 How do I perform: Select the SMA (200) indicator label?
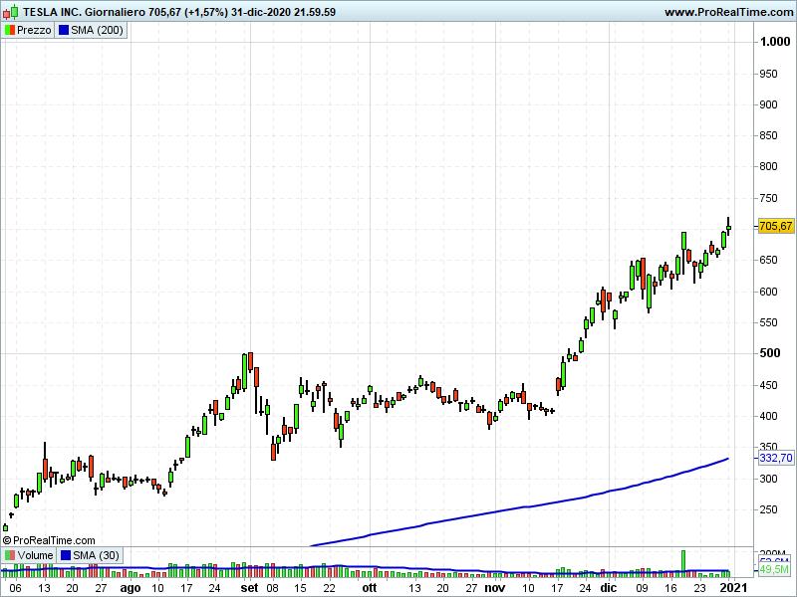pos(98,30)
